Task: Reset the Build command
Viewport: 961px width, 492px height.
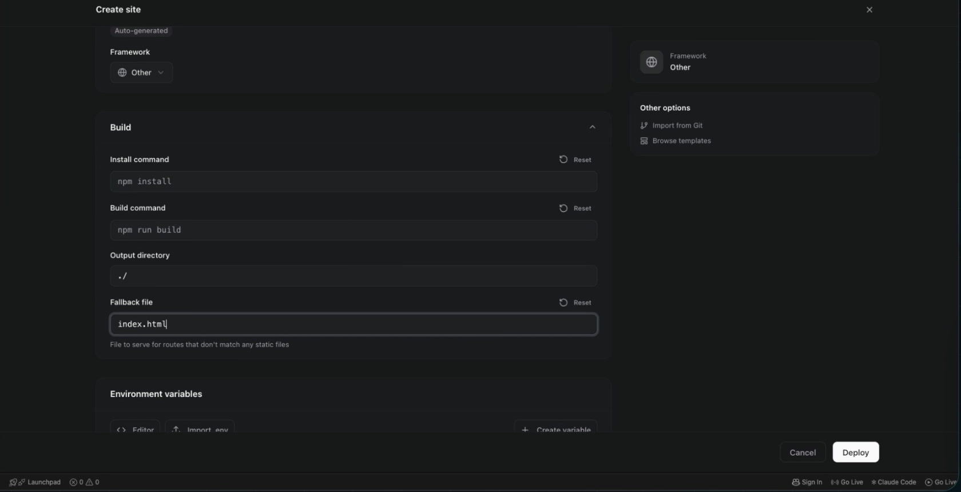Action: click(575, 208)
